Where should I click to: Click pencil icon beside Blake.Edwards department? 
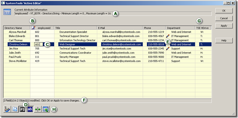tap(168, 36)
